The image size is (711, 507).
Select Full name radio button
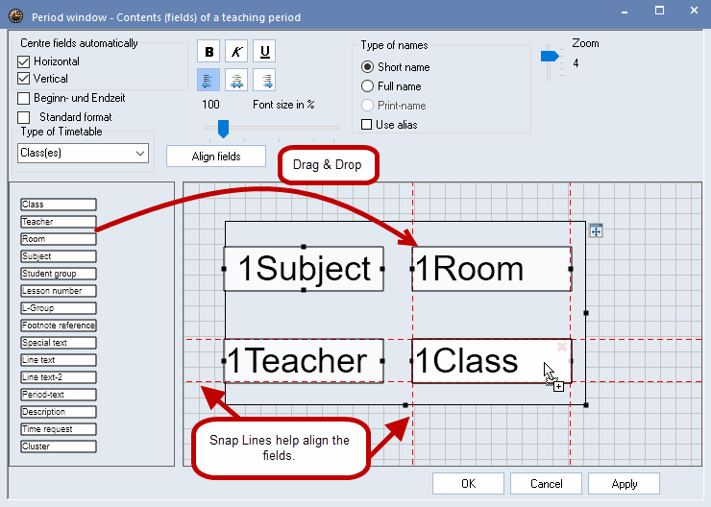[x=367, y=86]
